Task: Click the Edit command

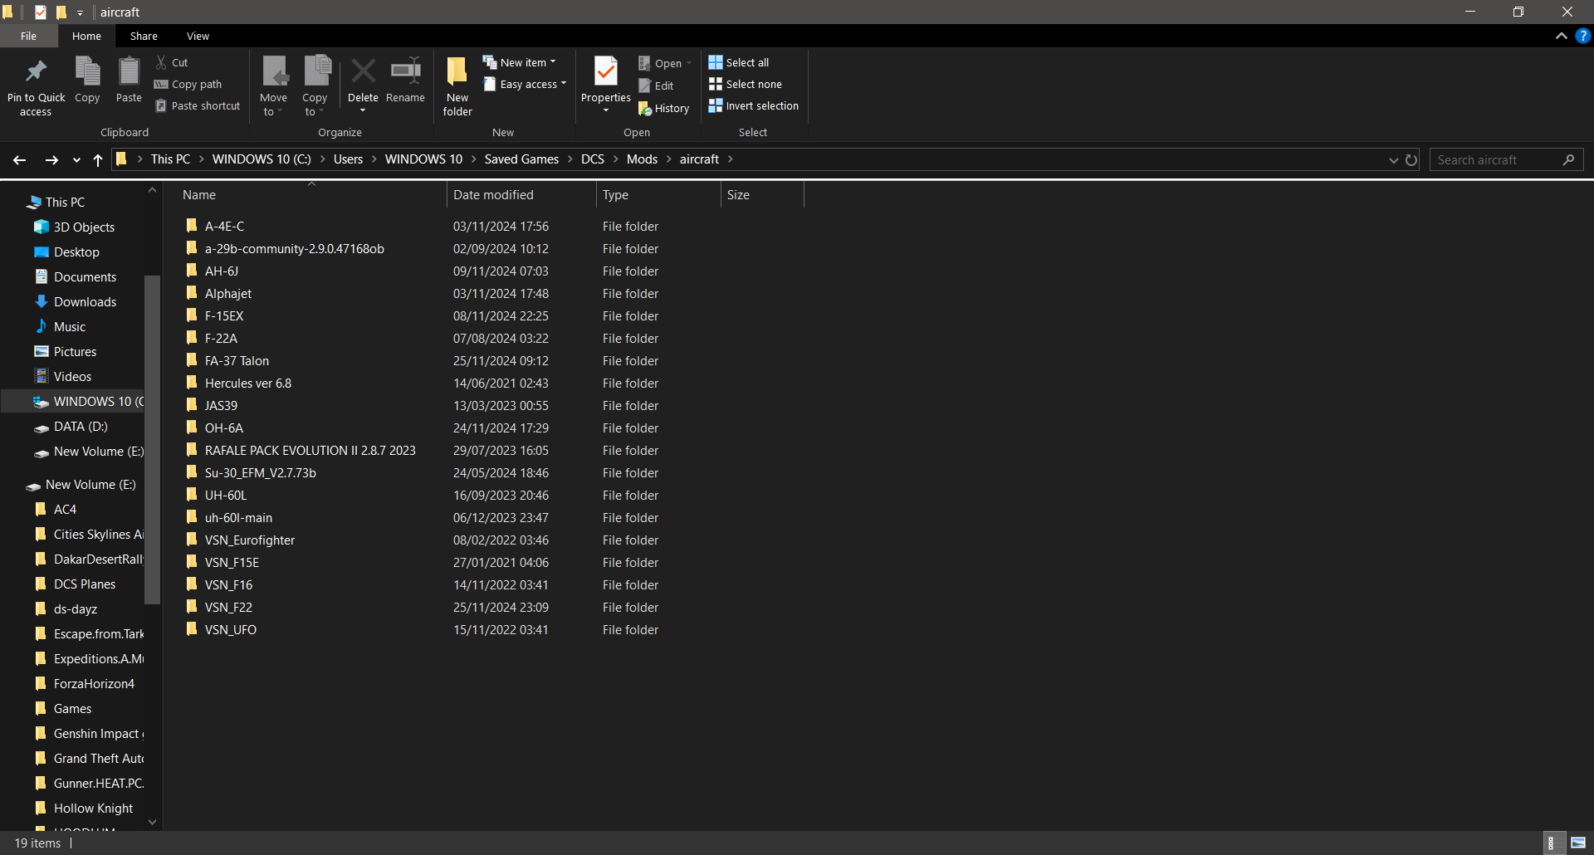Action: coord(656,85)
